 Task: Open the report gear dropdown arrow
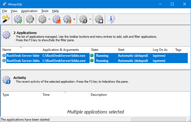tap(90, 19)
